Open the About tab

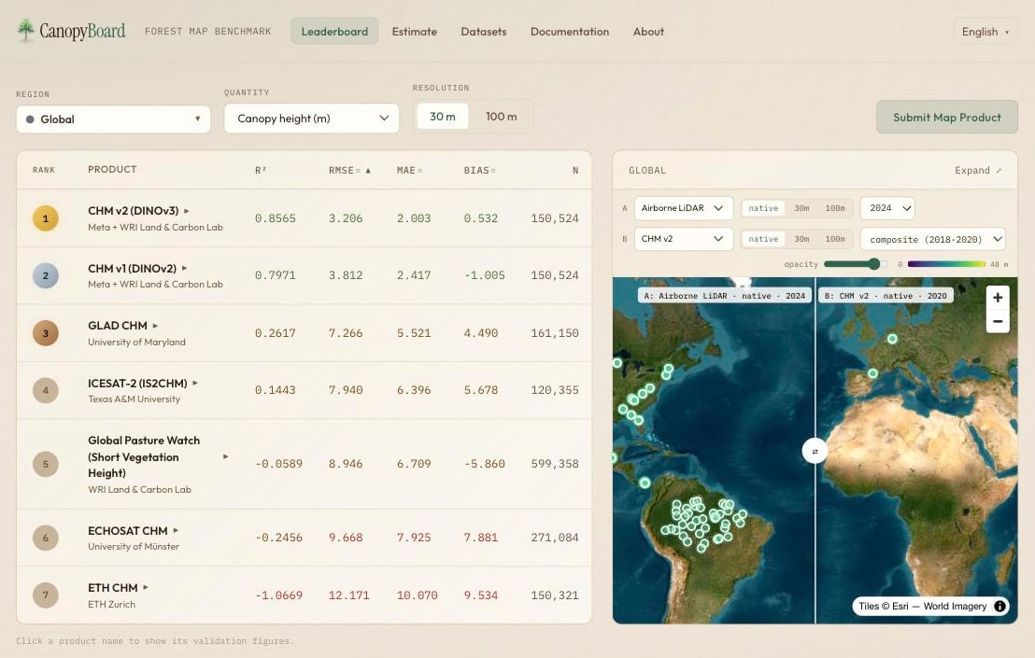point(648,31)
